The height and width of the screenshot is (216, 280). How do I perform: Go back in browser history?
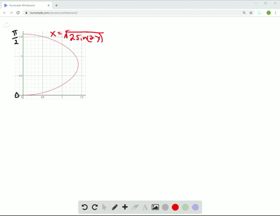click(5, 13)
